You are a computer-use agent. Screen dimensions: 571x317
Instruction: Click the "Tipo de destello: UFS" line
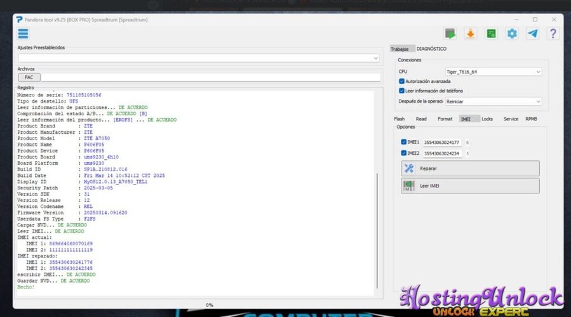click(48, 101)
